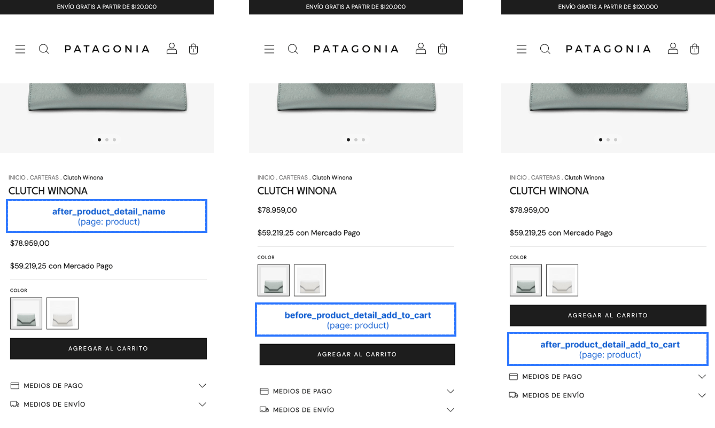Select the Patagonia logo in the header
Screen dimensions: 715x428
point(107,49)
